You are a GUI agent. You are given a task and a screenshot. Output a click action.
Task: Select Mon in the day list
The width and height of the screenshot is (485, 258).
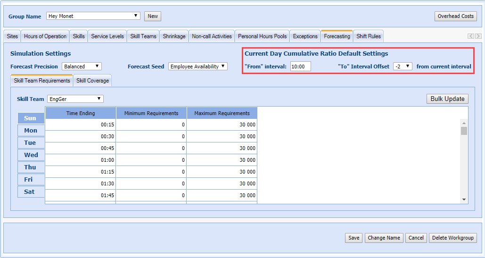[x=31, y=131]
